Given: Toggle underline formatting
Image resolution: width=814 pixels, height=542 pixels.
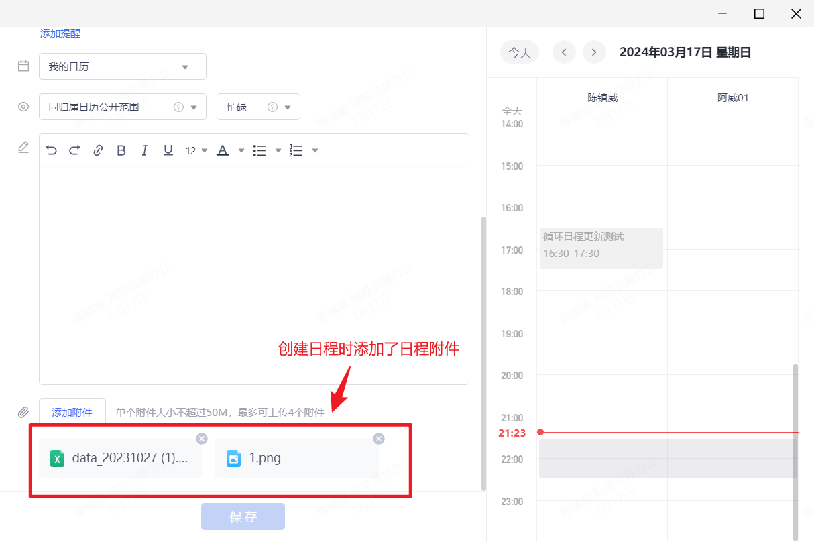Looking at the screenshot, I should [168, 150].
